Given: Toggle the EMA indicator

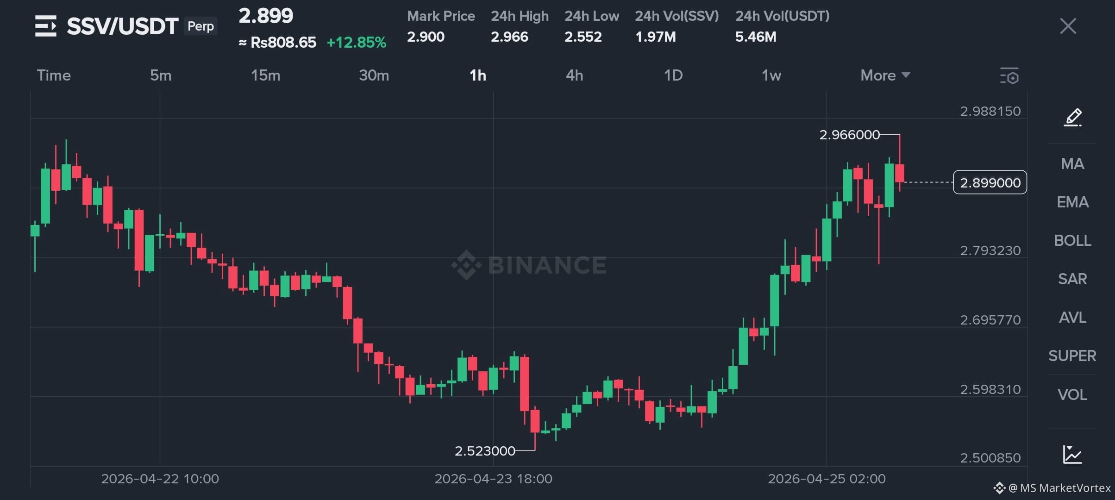Looking at the screenshot, I should tap(1072, 202).
